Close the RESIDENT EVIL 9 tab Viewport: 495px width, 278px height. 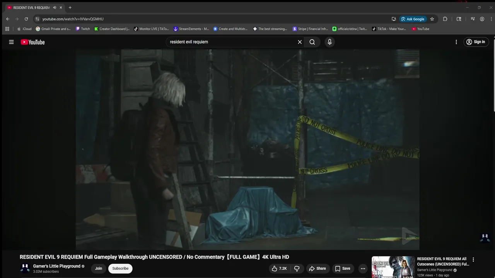pos(61,7)
